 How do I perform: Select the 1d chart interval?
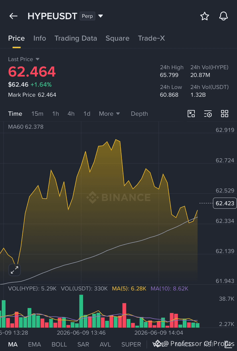click(x=87, y=114)
